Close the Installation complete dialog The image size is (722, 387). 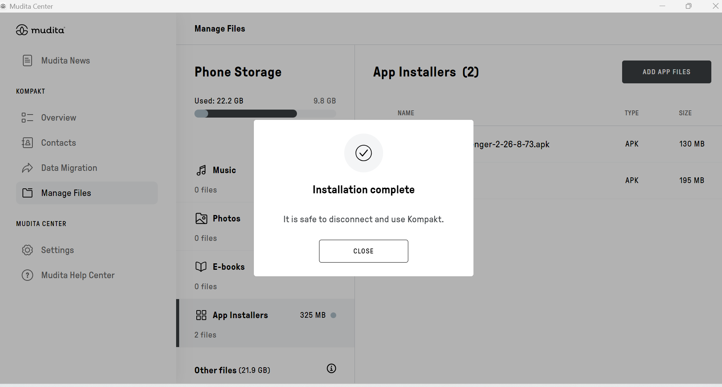[x=364, y=251]
